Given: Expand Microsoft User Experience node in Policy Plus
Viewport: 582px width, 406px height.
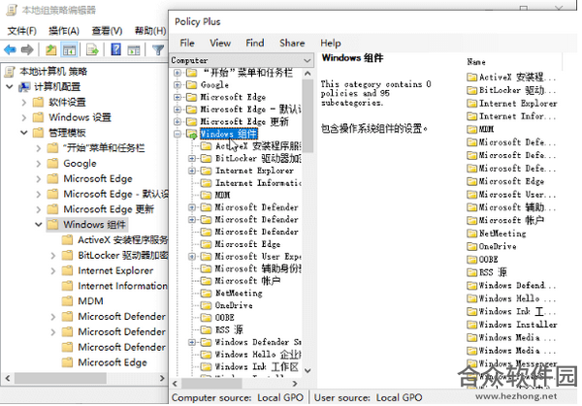Looking at the screenshot, I should (192, 256).
